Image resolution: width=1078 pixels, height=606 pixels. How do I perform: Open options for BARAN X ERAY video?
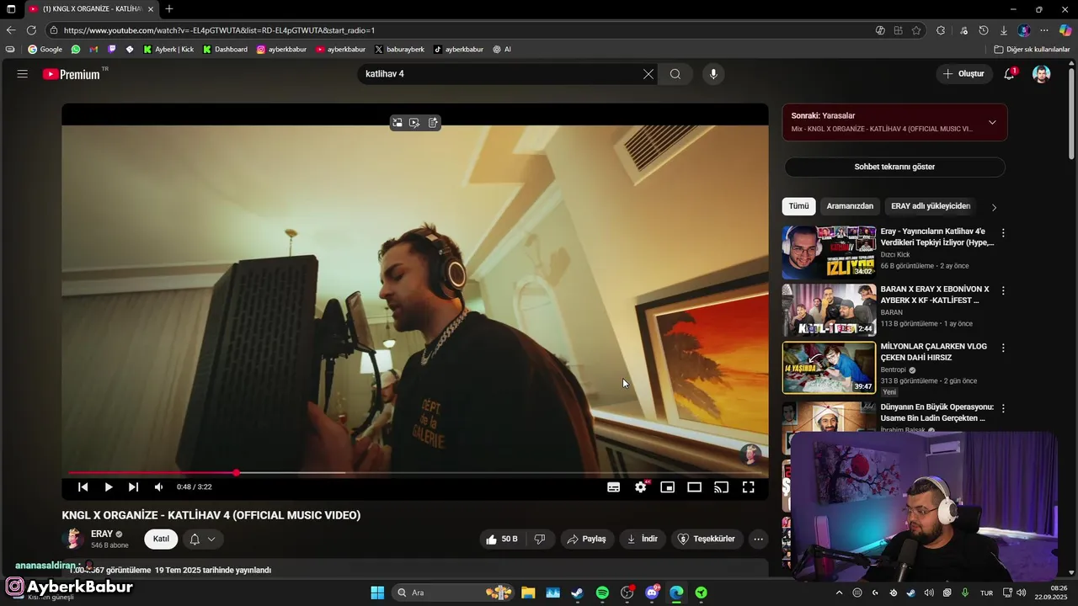pyautogui.click(x=1002, y=290)
